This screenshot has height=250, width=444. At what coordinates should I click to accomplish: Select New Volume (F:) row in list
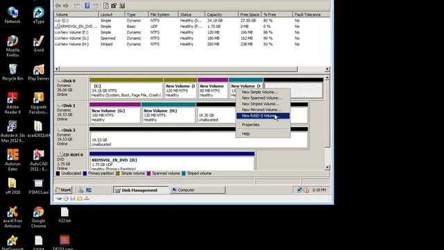coord(191,33)
